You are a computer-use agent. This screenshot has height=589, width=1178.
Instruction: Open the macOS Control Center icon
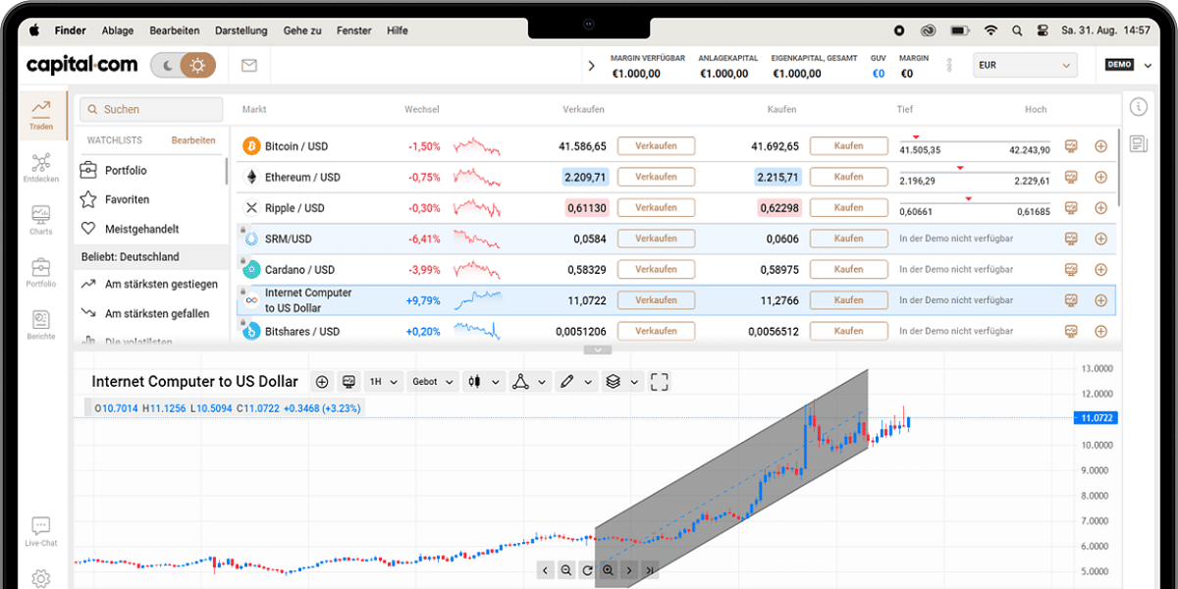coord(1044,30)
